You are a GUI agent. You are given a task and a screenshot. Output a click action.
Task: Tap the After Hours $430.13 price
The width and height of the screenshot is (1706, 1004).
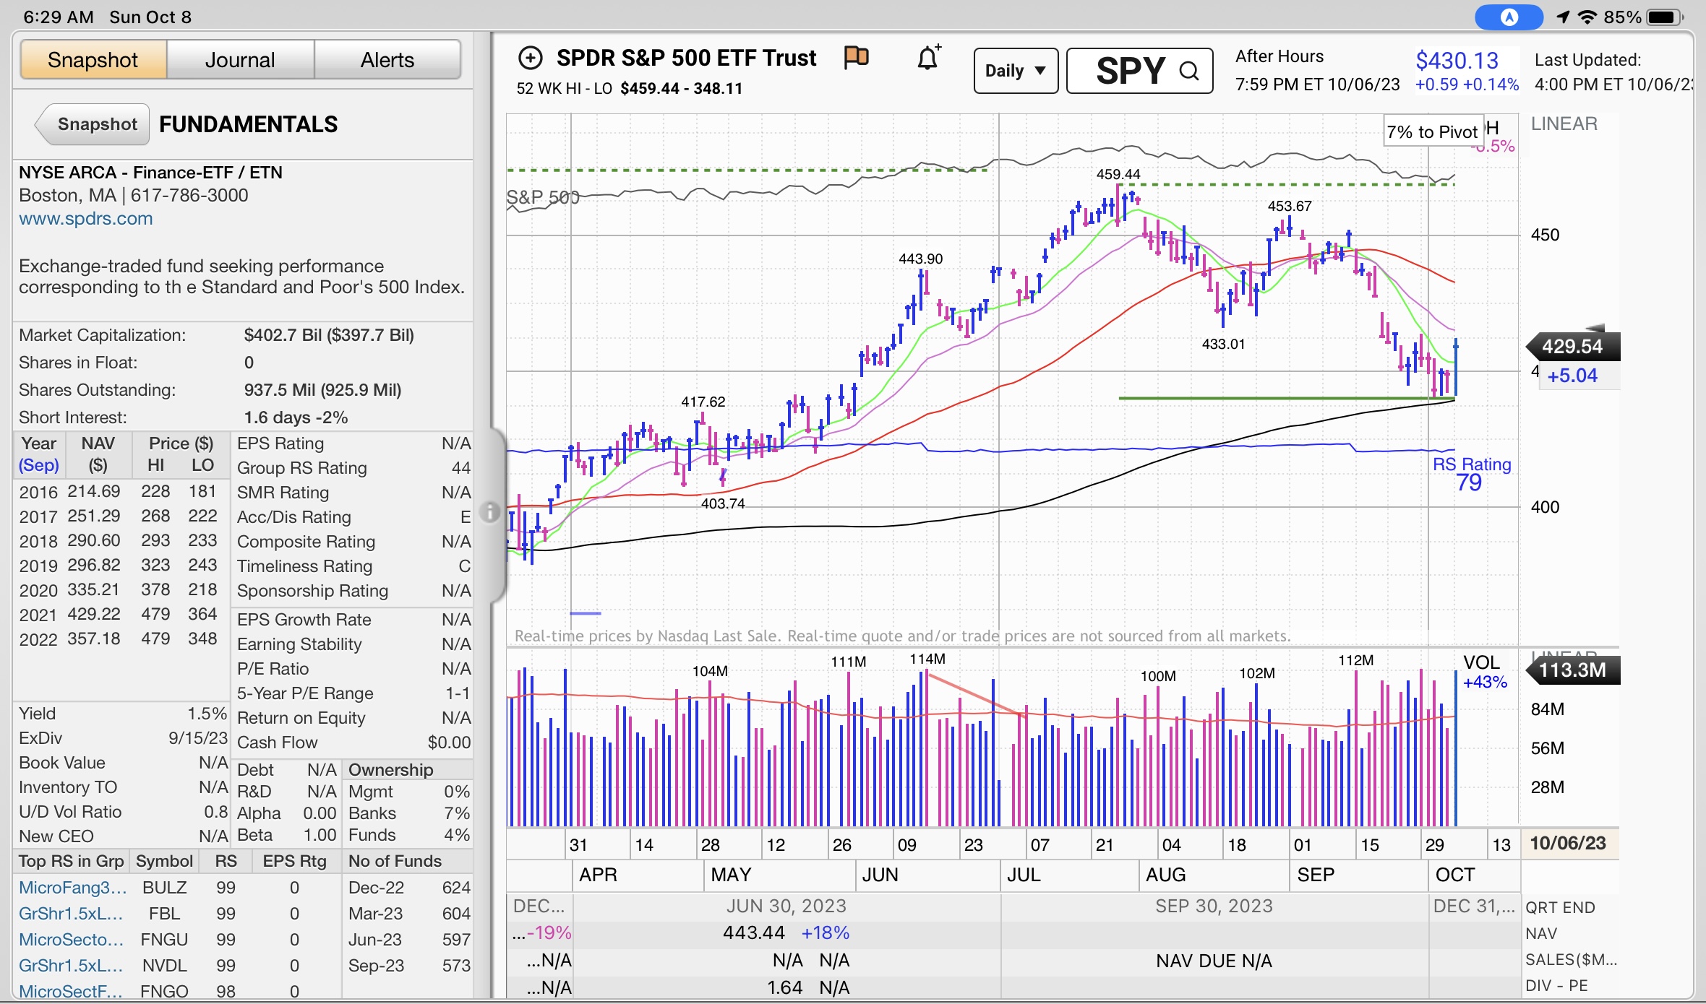[x=1457, y=61]
